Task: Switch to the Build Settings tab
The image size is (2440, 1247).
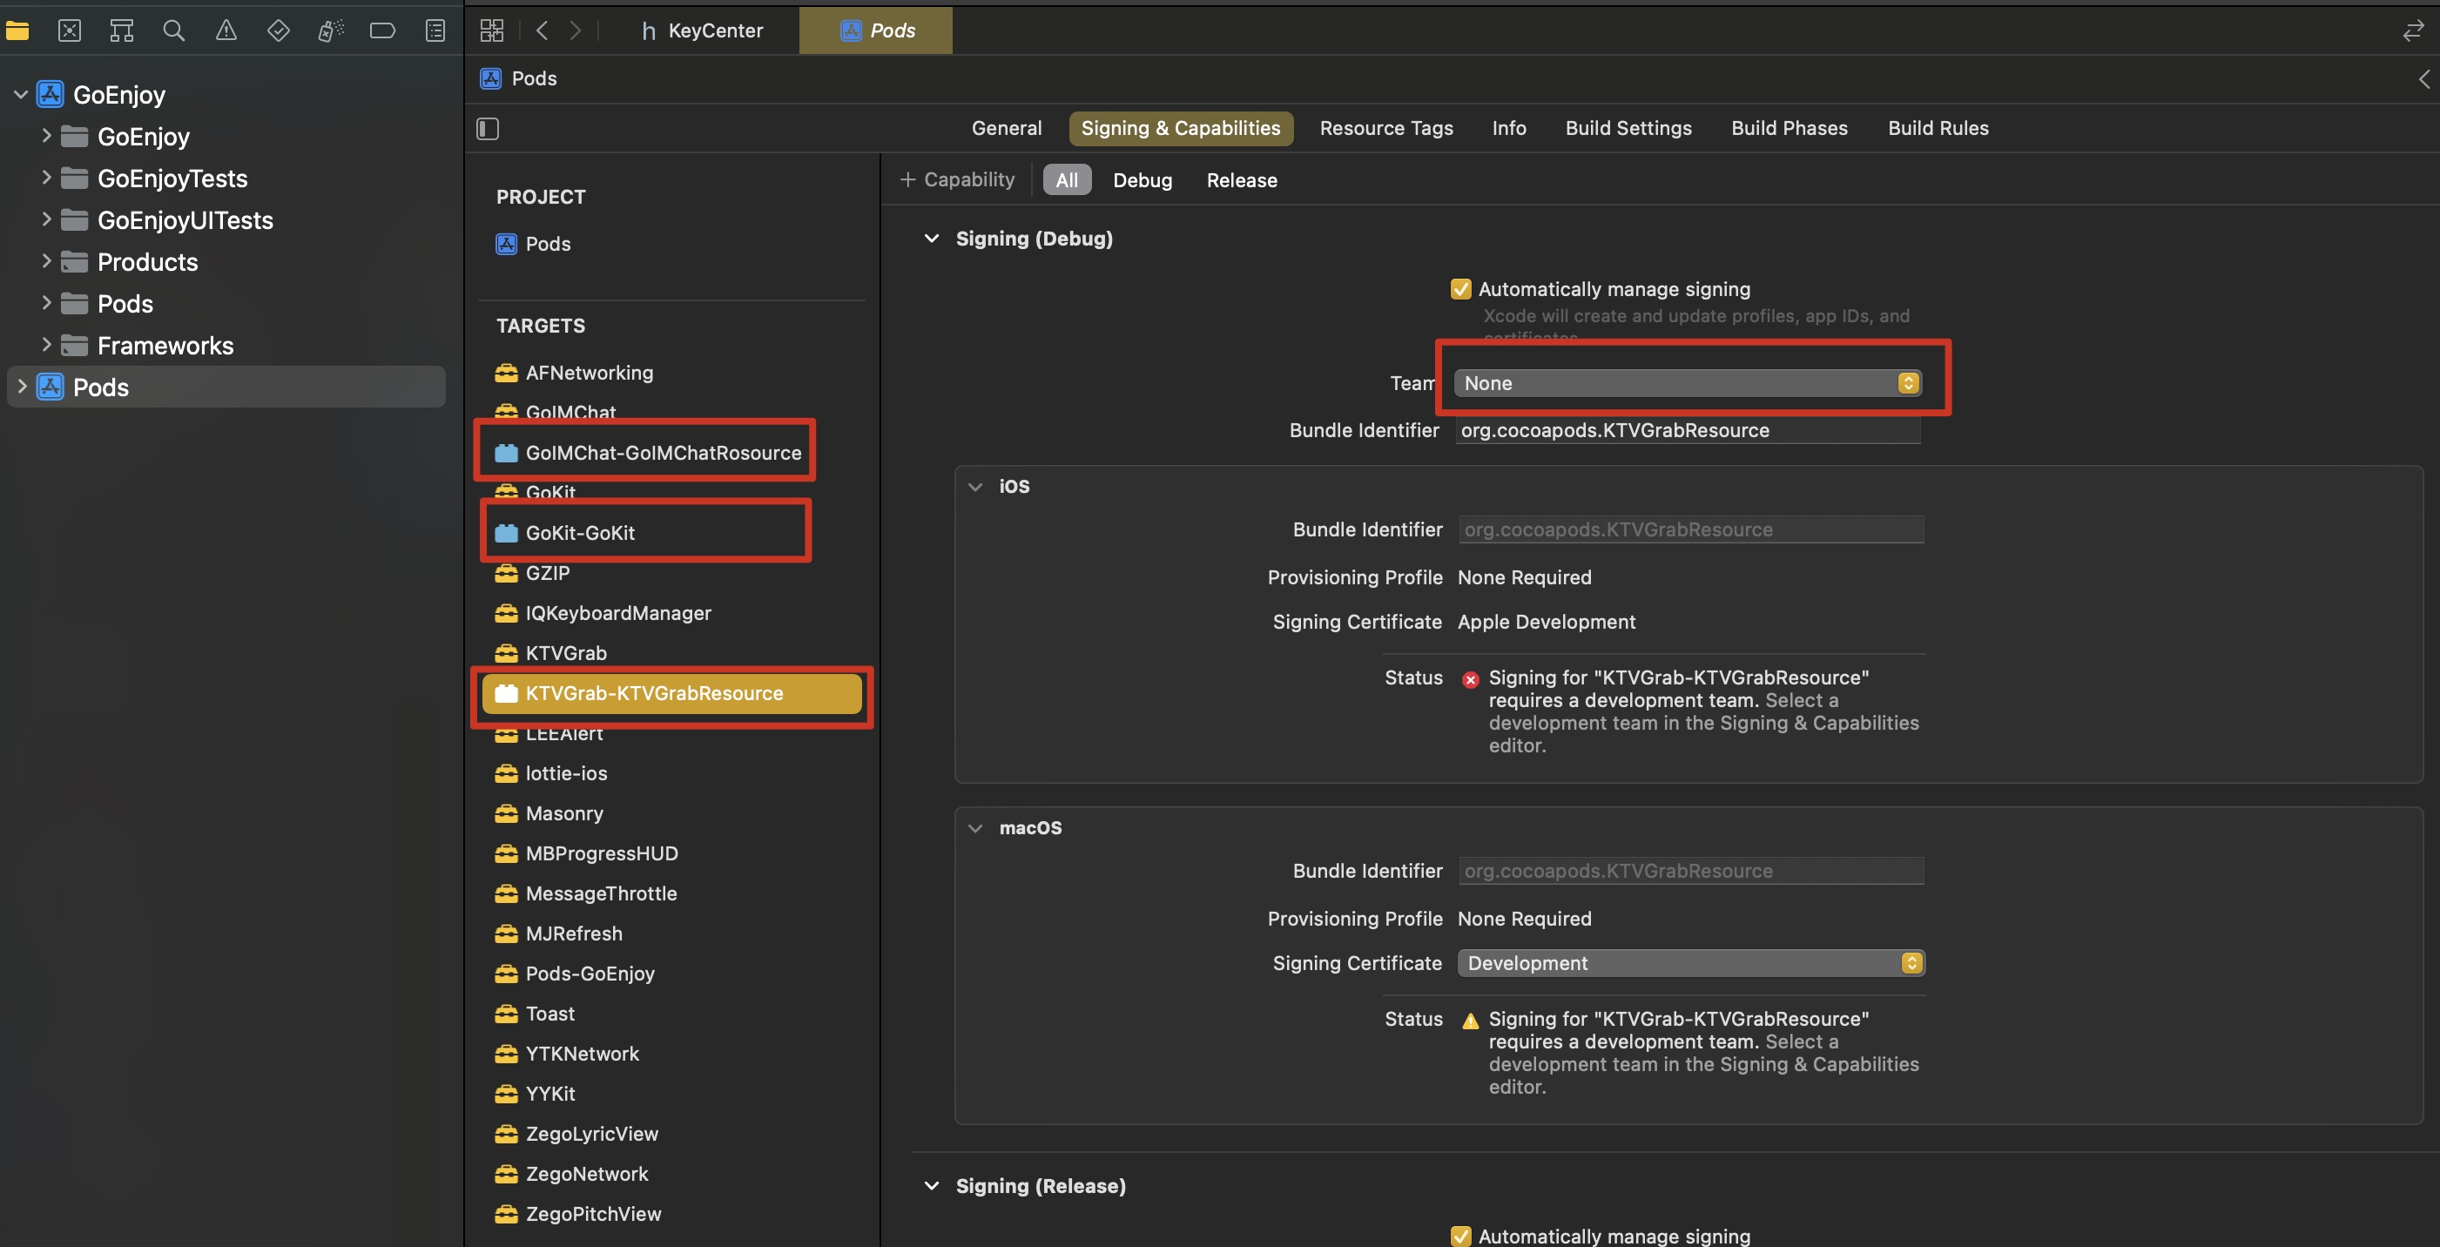Action: click(1628, 128)
